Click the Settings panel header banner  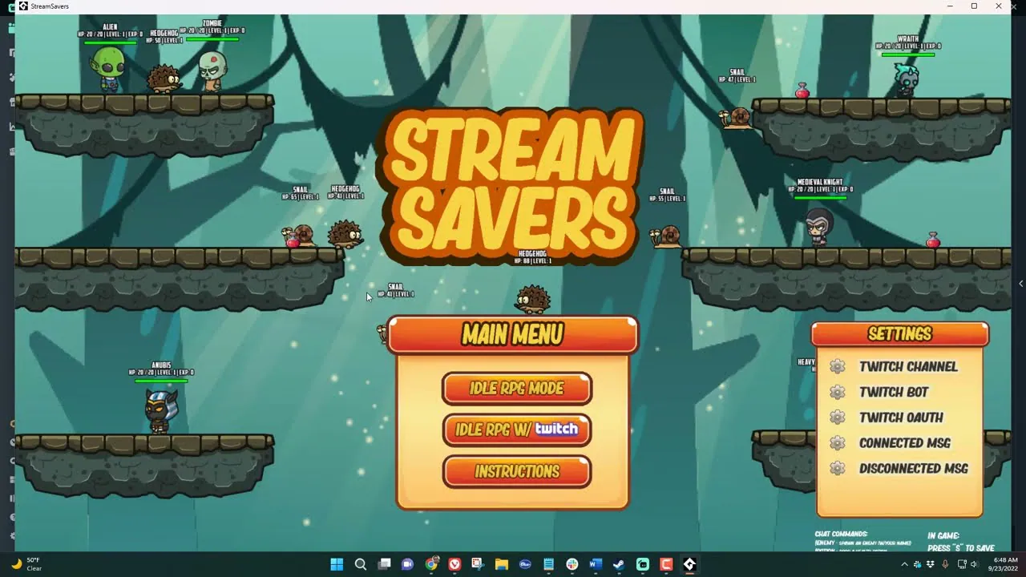900,334
